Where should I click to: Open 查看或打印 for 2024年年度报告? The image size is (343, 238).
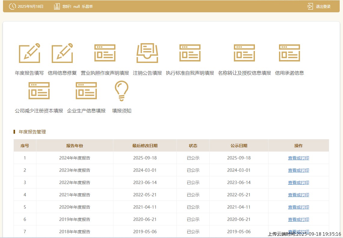click(299, 158)
